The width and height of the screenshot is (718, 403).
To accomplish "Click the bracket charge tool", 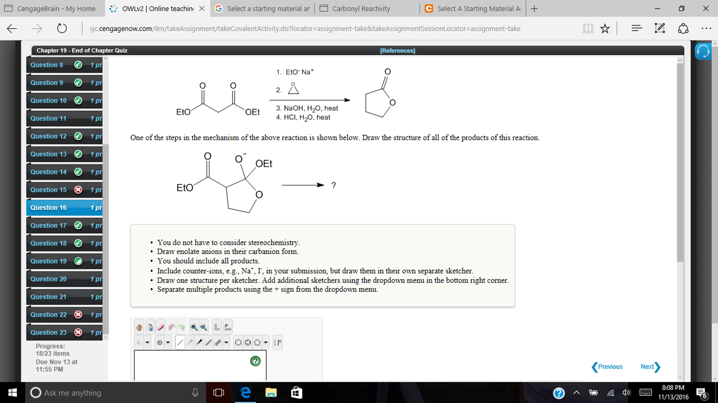I will tap(278, 342).
